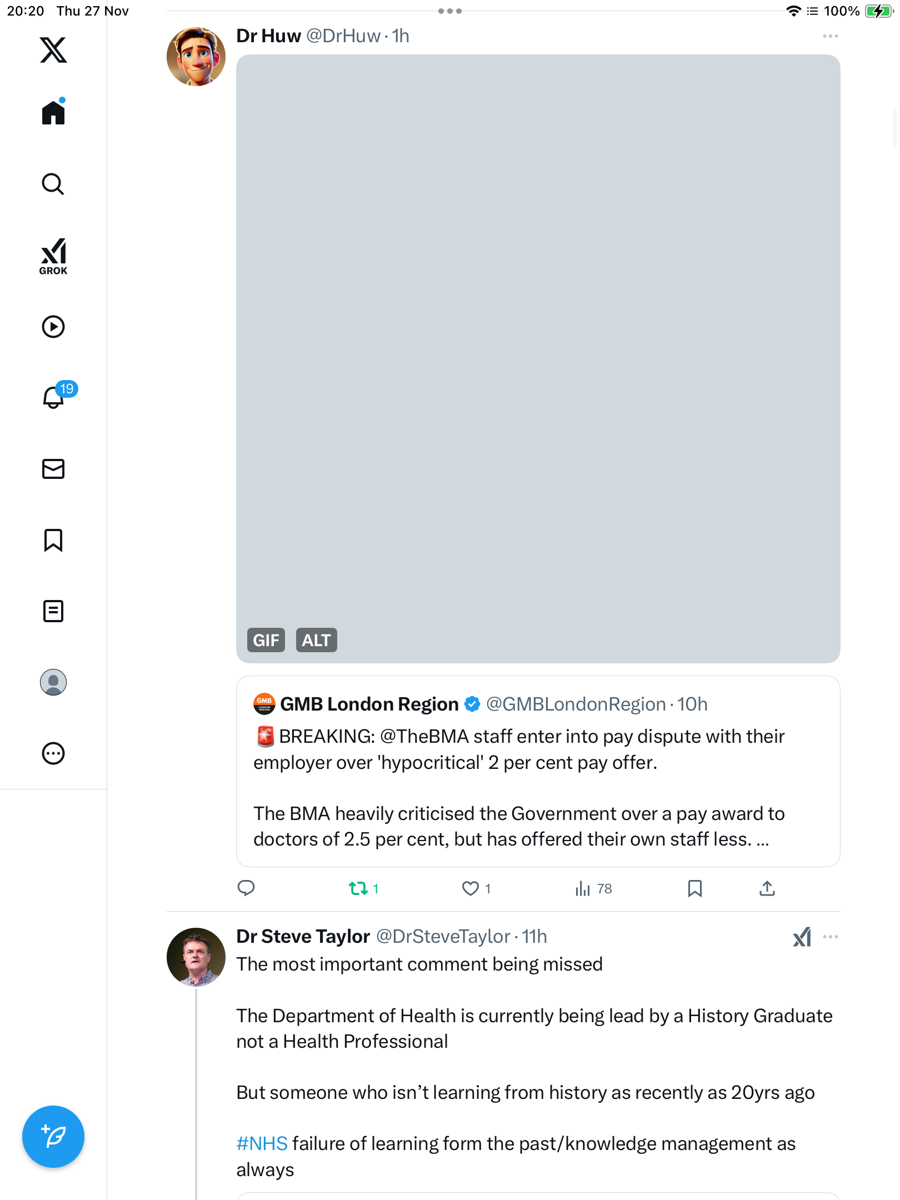900x1200 pixels.
Task: Open Bookmarks in the sidebar
Action: (53, 540)
